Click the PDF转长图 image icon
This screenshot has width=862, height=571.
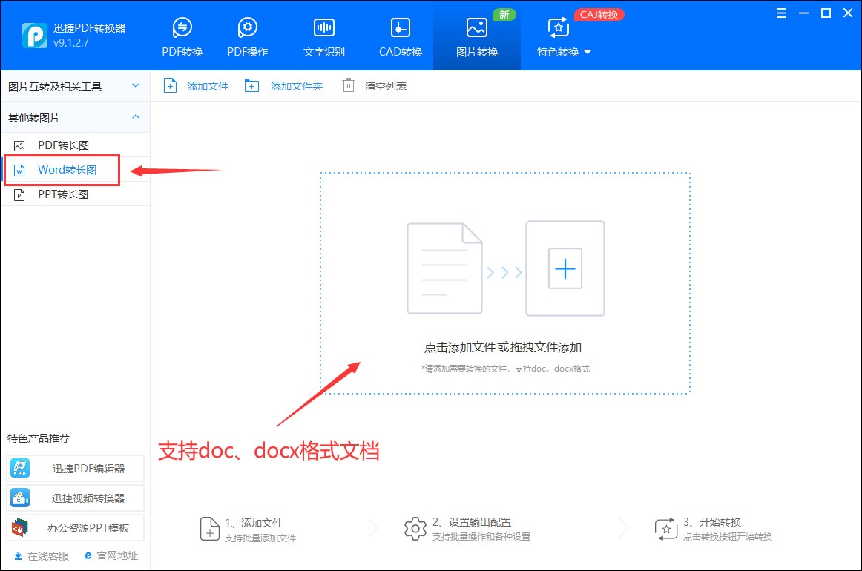(19, 145)
